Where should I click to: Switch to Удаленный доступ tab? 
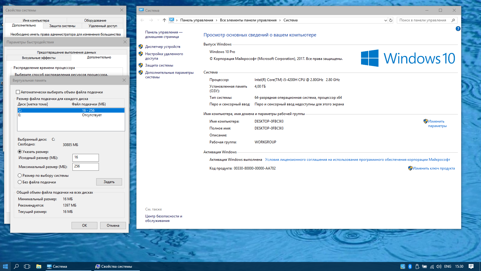click(x=103, y=26)
